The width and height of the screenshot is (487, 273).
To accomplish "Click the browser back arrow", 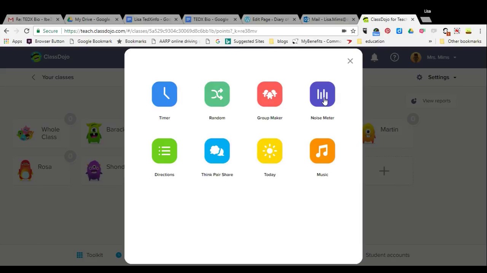I will click(6, 31).
